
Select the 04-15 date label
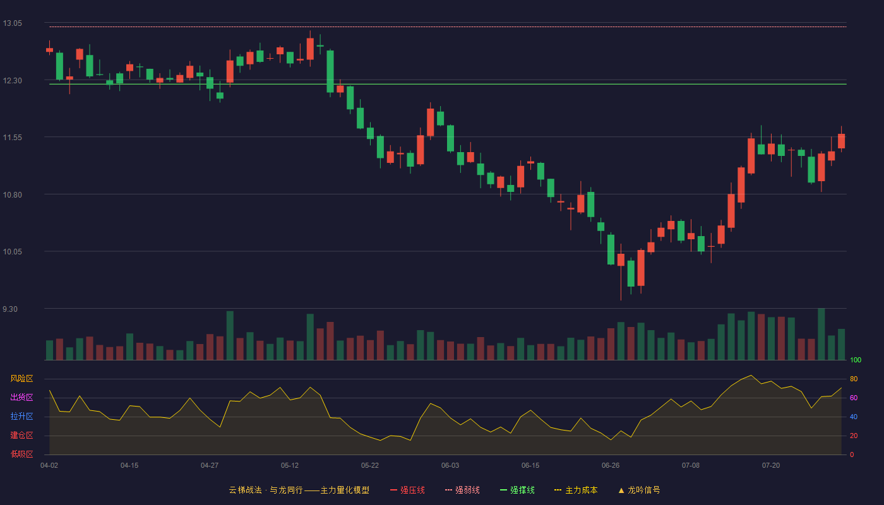click(129, 465)
